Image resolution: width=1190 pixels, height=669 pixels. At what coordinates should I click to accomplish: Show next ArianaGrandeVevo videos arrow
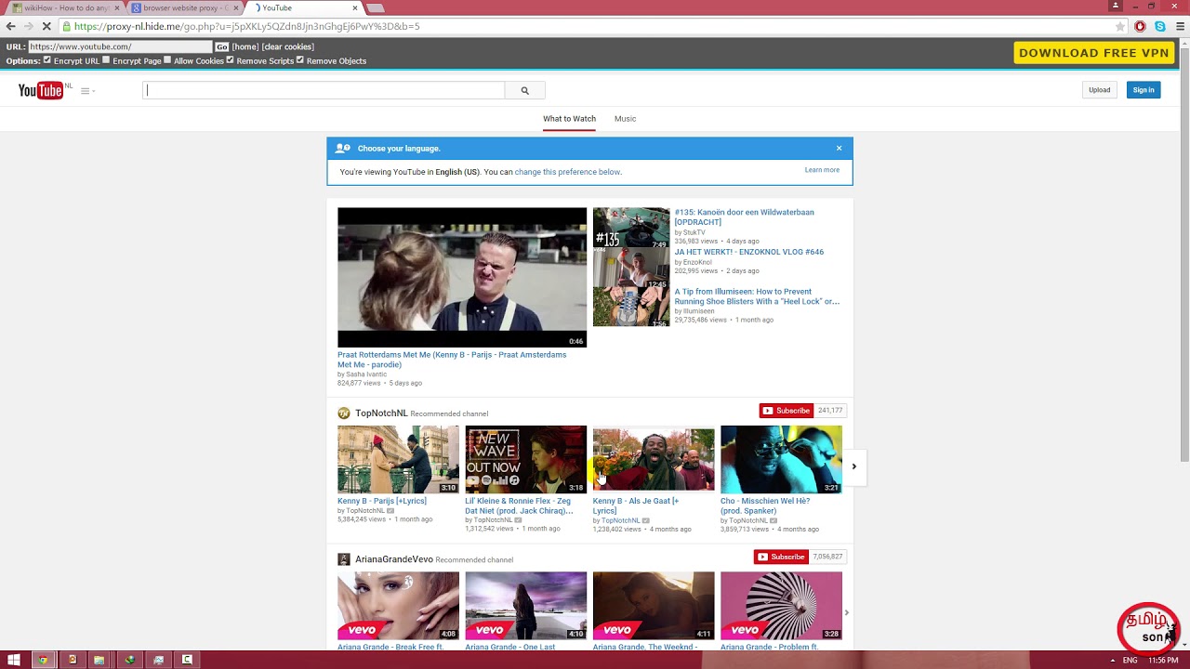tap(846, 612)
